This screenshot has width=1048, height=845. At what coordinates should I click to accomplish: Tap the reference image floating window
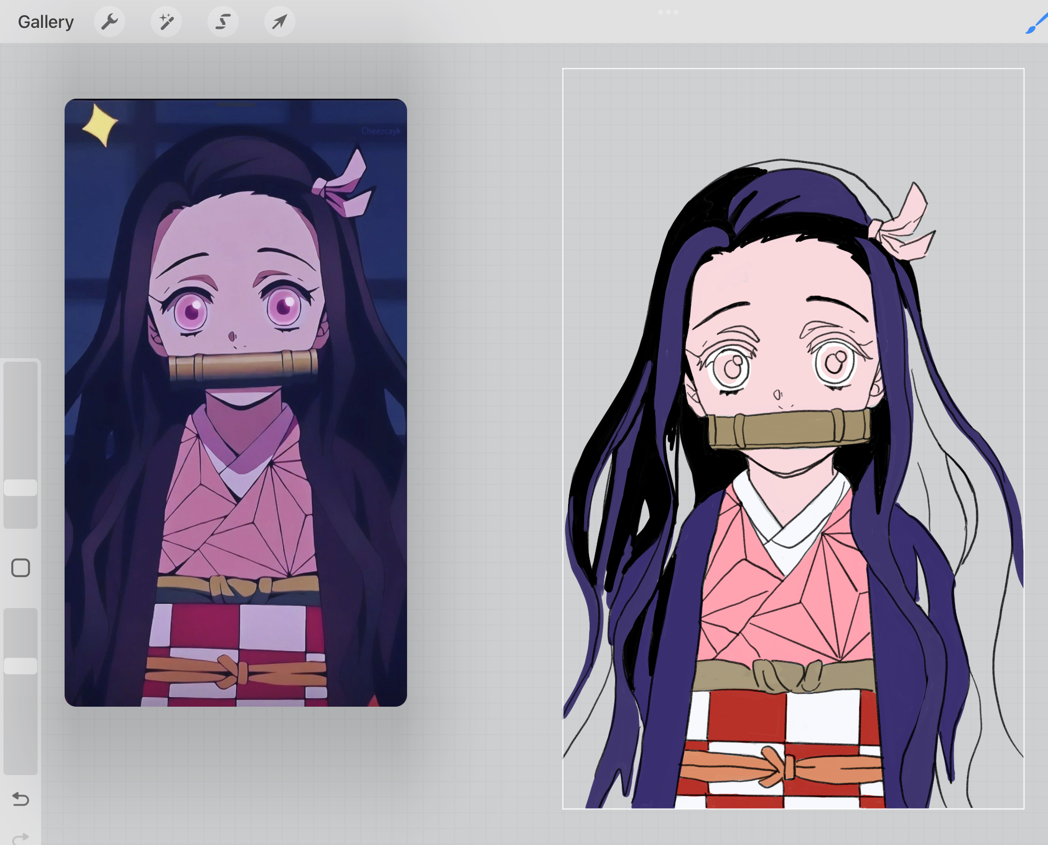click(236, 403)
